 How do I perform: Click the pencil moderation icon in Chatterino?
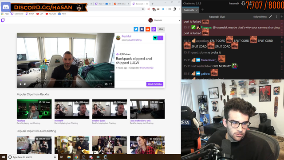271,17
